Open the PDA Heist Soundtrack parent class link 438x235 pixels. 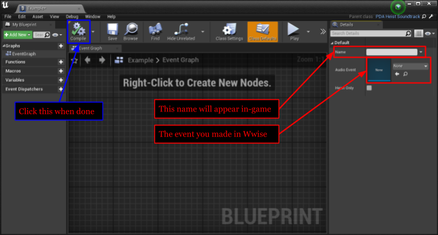pos(398,17)
